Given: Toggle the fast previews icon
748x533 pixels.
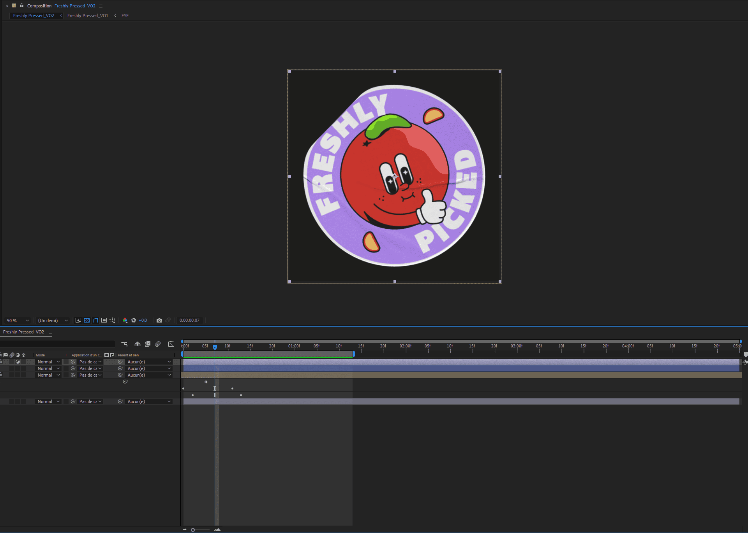Looking at the screenshot, I should 78,320.
